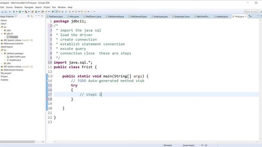Open the Source menu
The image size is (262, 147).
pyautogui.click(x=9, y=7)
